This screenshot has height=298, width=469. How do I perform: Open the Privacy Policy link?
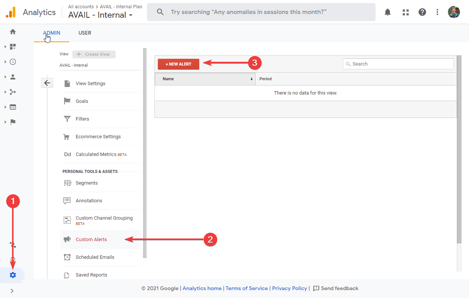tap(290, 288)
